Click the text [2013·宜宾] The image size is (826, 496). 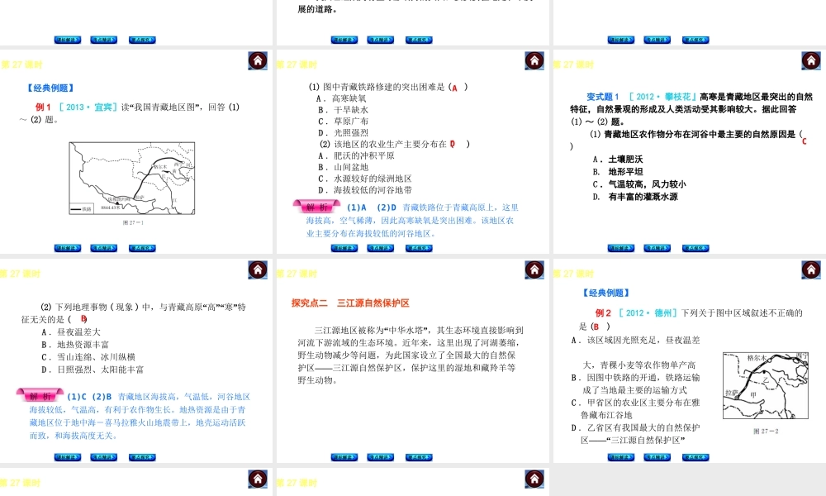pos(88,107)
